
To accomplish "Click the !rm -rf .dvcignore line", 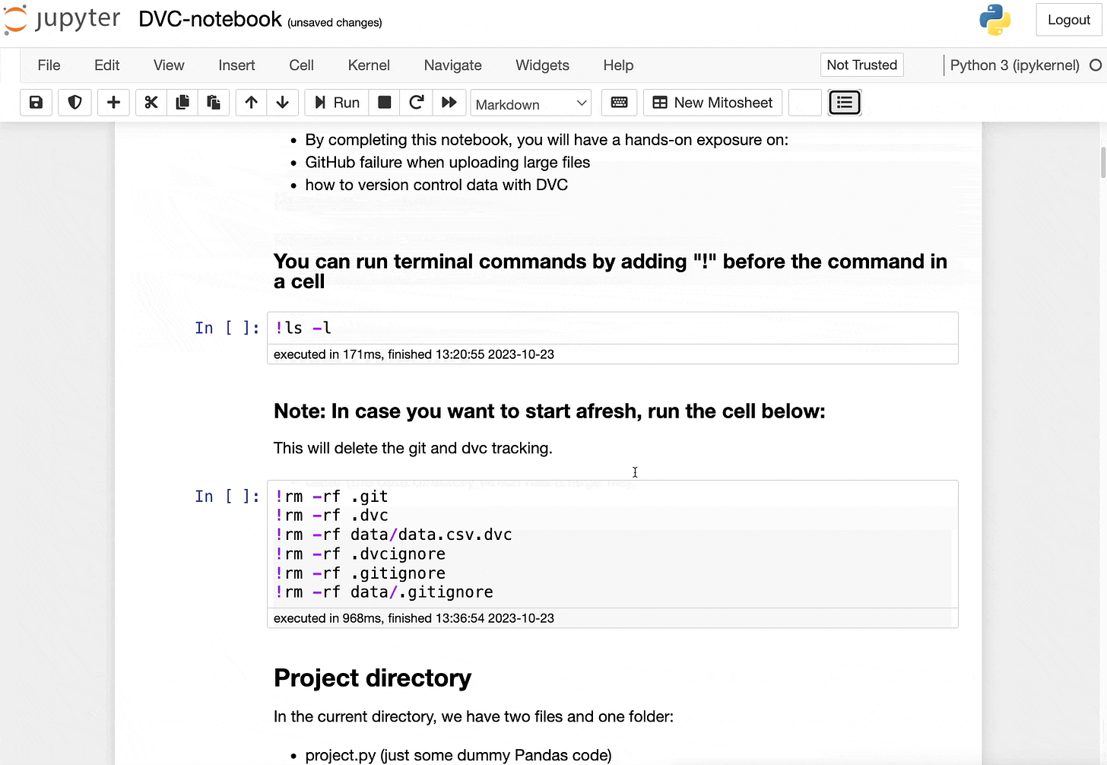I will coord(360,554).
